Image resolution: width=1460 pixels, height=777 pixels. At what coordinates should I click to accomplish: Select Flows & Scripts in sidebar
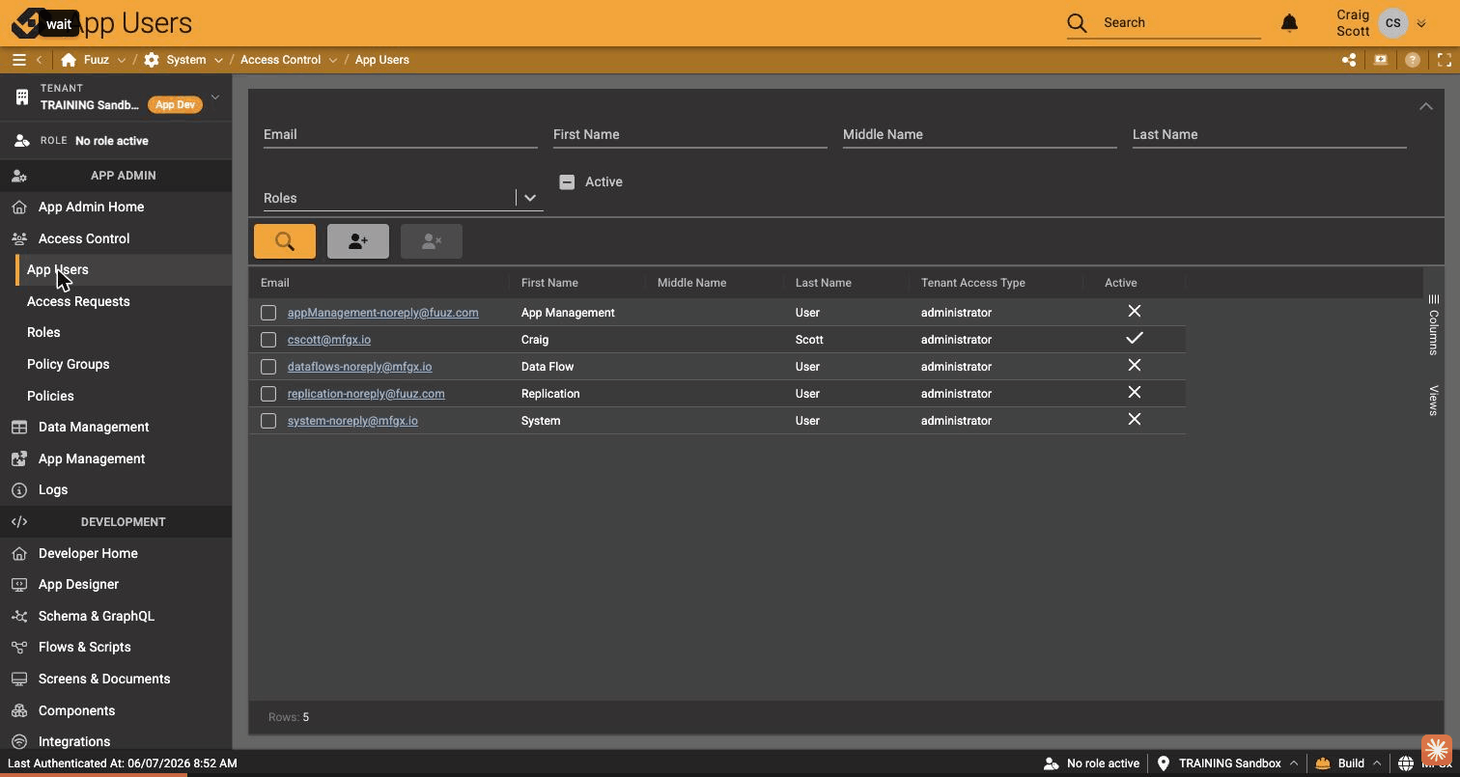coord(84,647)
